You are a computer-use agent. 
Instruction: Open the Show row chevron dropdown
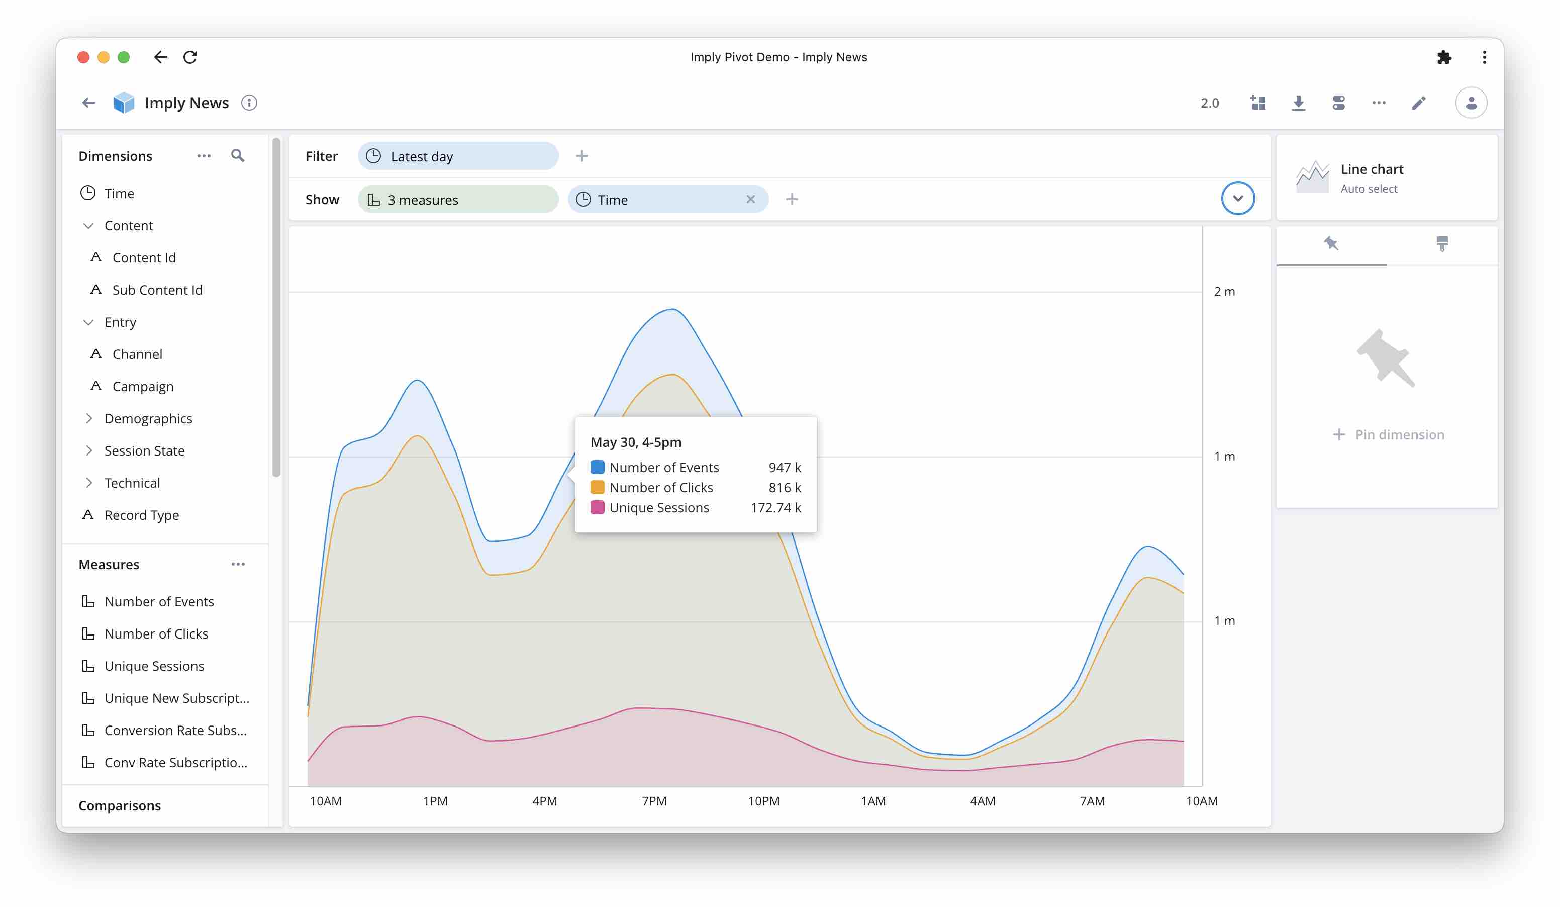(x=1238, y=198)
